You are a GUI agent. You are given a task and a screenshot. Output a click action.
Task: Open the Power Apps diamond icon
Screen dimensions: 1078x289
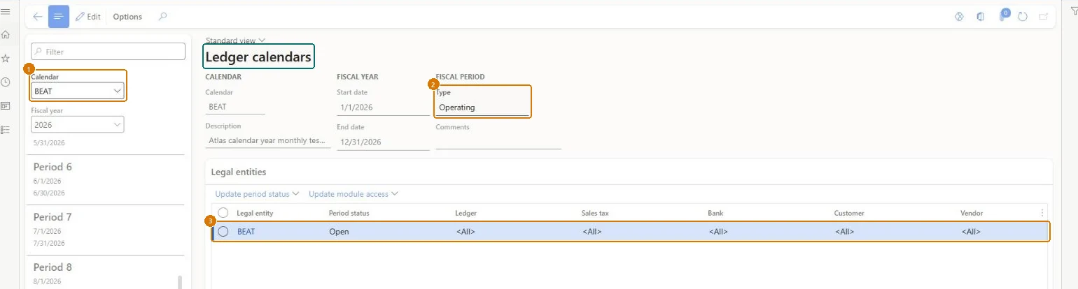[x=959, y=17]
